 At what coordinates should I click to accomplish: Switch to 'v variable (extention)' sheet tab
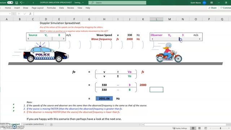pos(34,124)
